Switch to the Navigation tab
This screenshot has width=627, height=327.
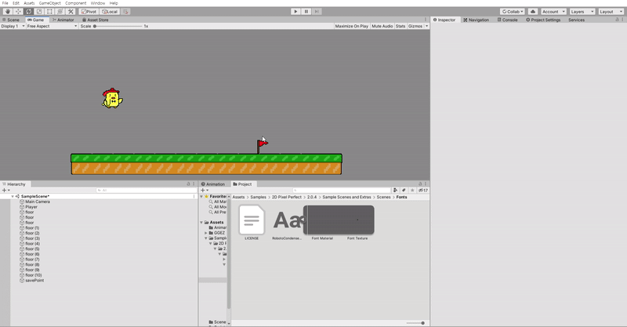click(x=476, y=20)
